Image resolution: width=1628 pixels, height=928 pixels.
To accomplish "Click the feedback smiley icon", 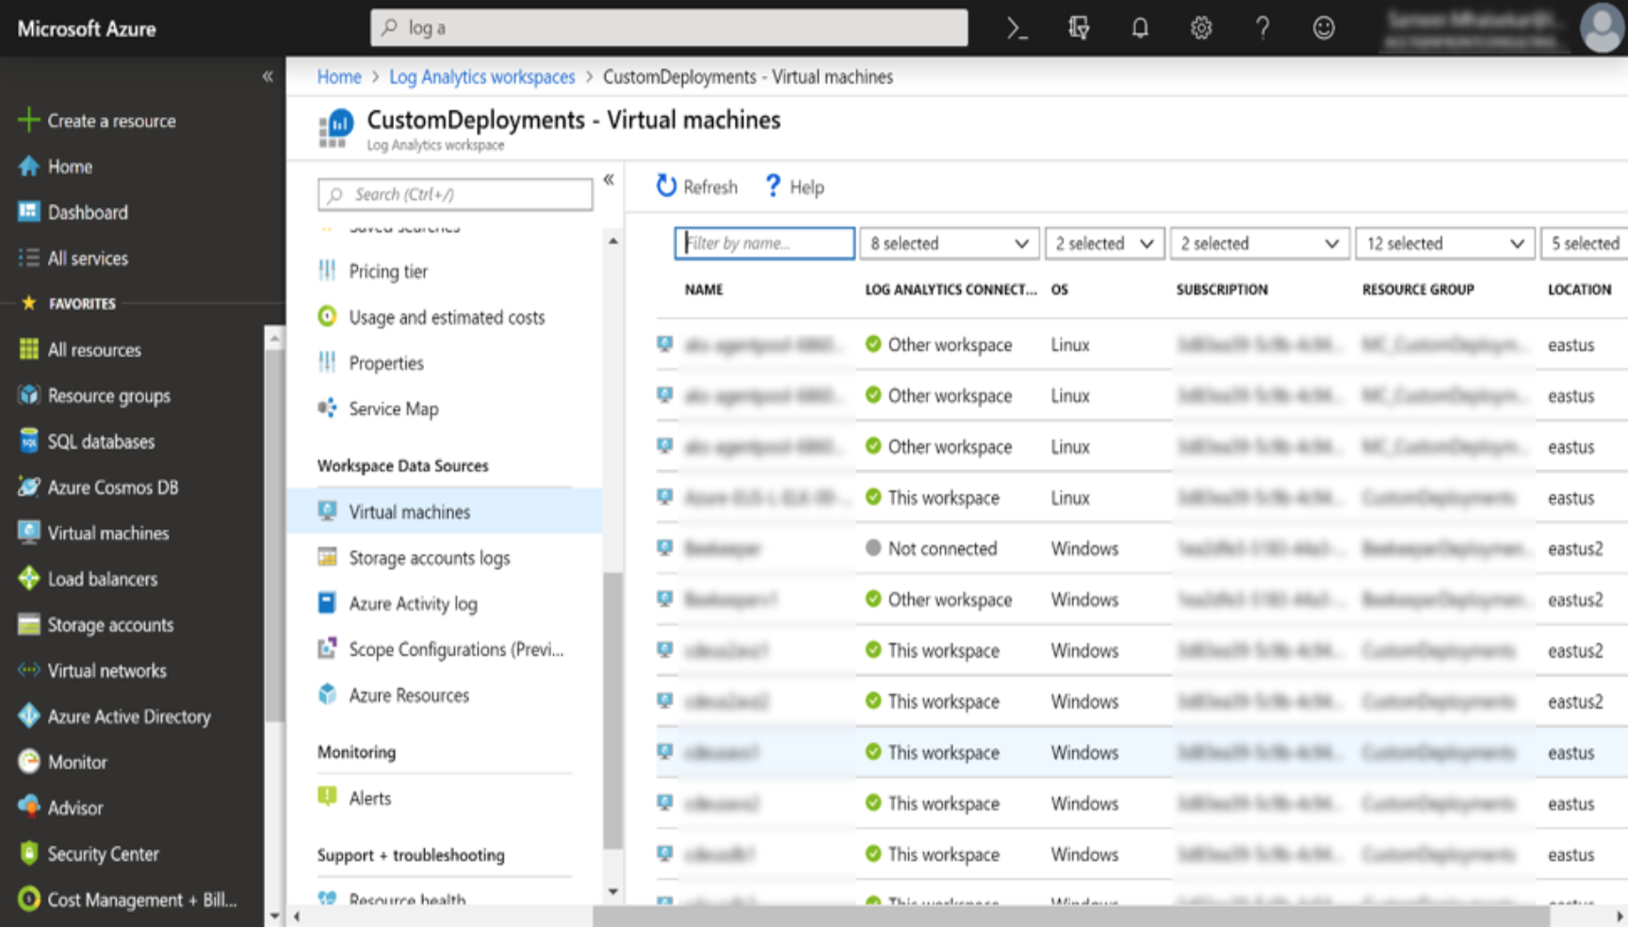I will click(1324, 28).
